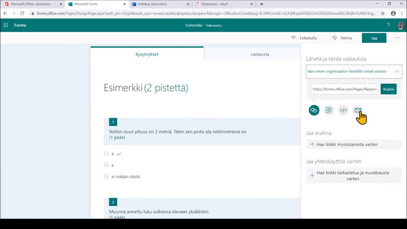Close the lyhytosoite tab

click(x=252, y=4)
